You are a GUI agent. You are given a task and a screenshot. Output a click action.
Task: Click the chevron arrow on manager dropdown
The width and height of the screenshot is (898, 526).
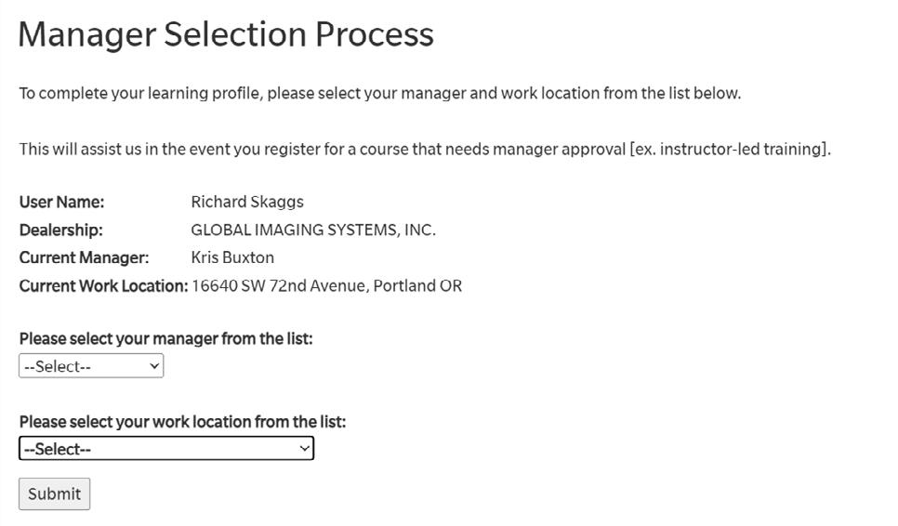(x=154, y=366)
